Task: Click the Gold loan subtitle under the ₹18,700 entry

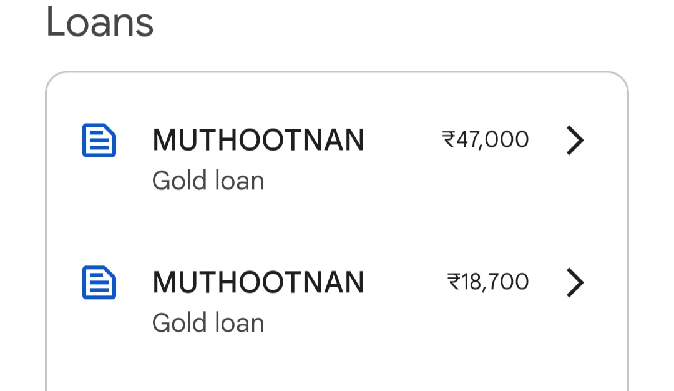Action: click(208, 323)
